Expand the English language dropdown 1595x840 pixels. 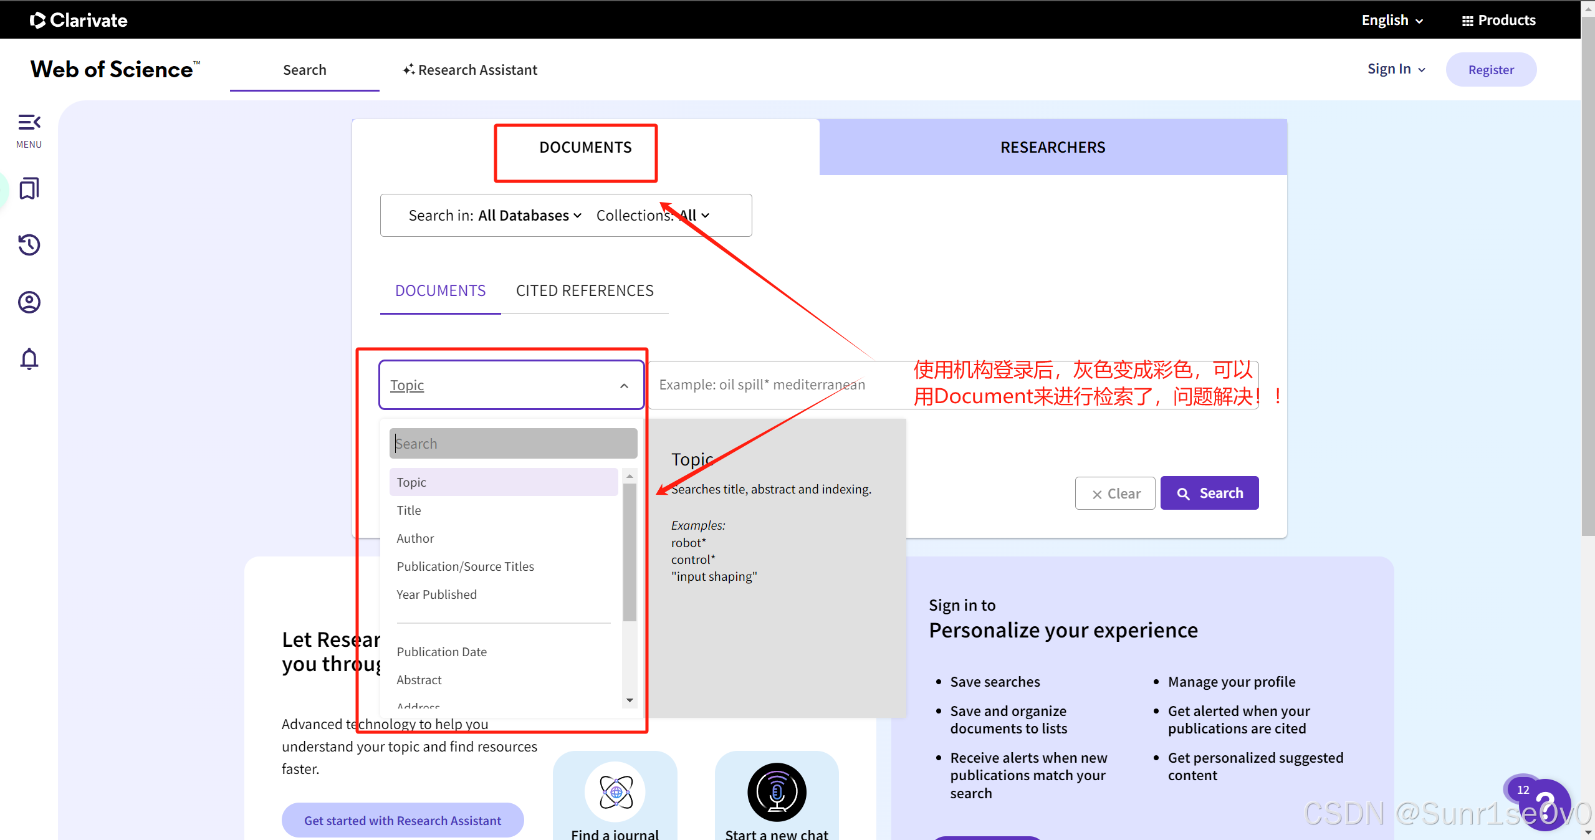1392,20
